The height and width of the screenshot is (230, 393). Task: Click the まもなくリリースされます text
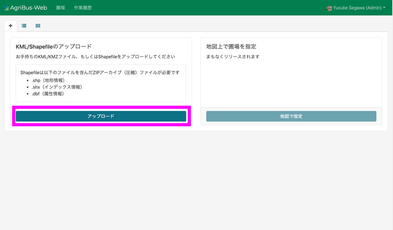[x=233, y=57]
